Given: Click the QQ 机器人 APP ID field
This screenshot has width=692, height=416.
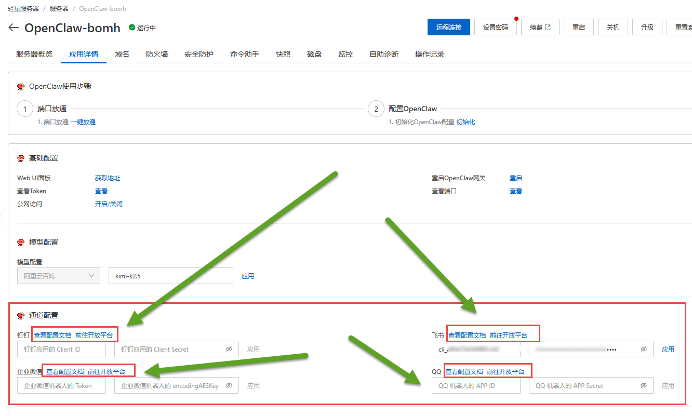Looking at the screenshot, I should click(475, 386).
